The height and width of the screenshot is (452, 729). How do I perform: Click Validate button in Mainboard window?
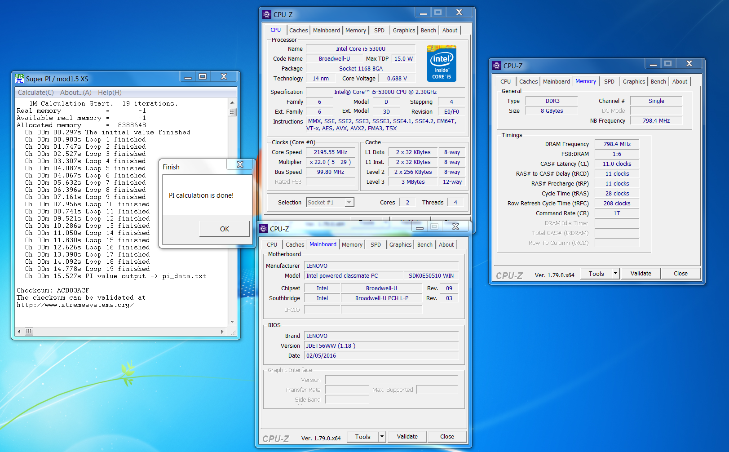(407, 436)
